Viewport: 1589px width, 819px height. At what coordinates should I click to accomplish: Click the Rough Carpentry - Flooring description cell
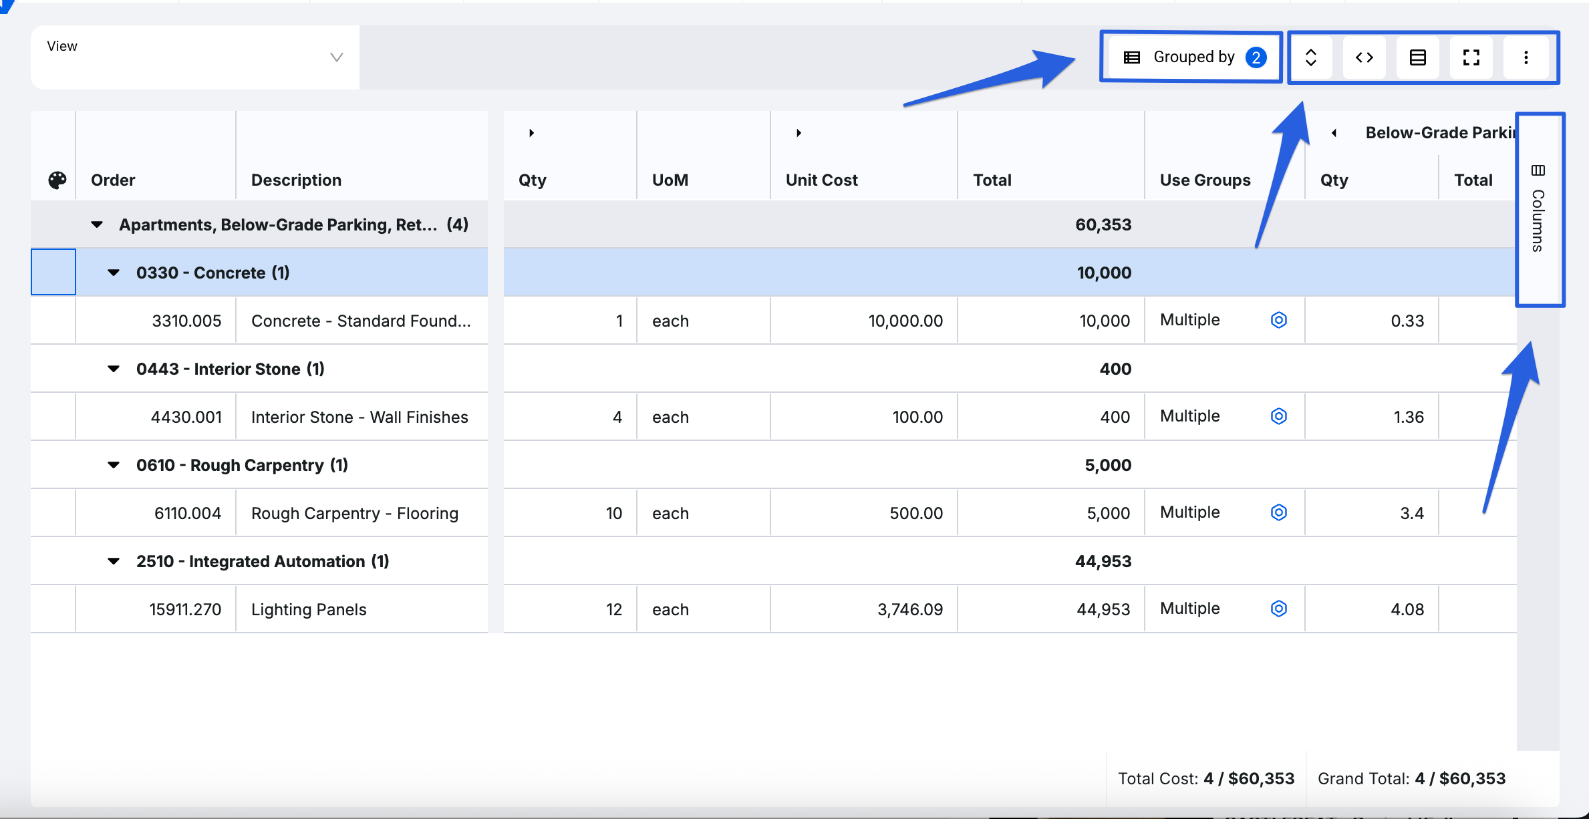coord(355,513)
